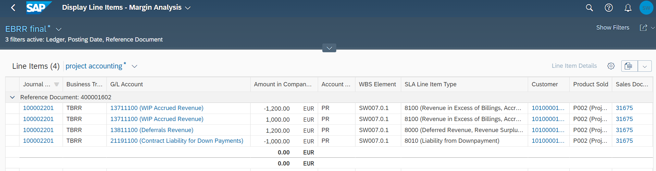Open the SW user profile avatar
The image size is (656, 171).
tap(646, 8)
